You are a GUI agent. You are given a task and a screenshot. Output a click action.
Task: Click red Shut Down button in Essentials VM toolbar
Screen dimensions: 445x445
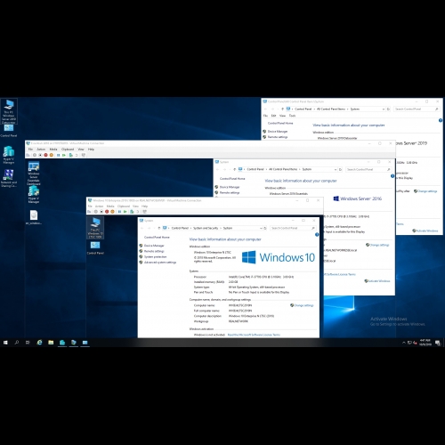45,155
